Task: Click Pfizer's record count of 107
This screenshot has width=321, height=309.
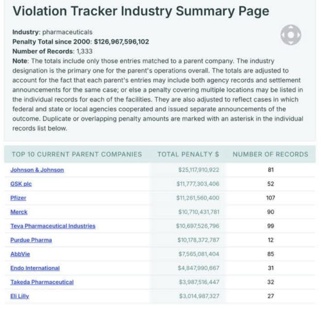Action: point(270,198)
